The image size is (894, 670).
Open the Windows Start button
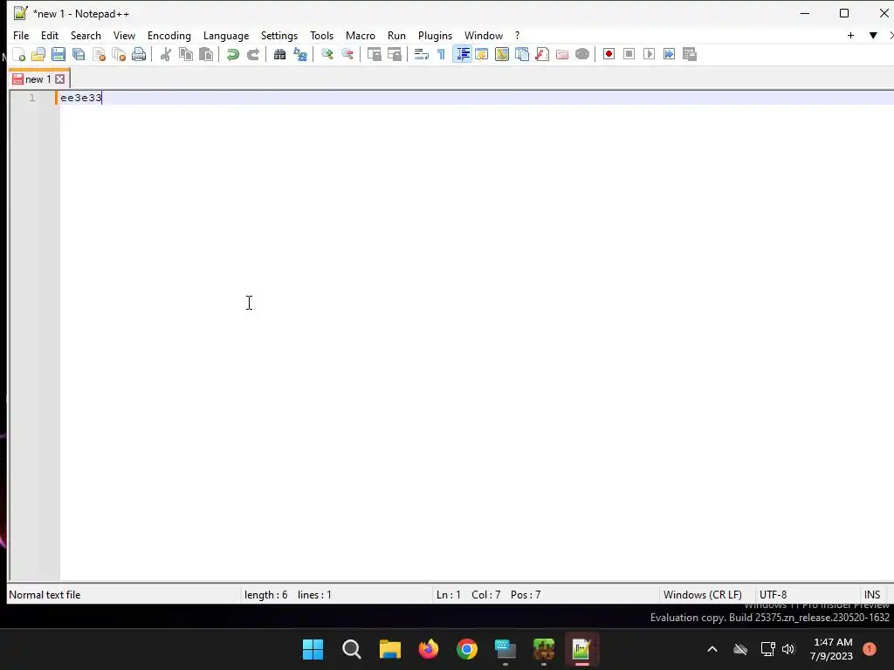[x=313, y=649]
